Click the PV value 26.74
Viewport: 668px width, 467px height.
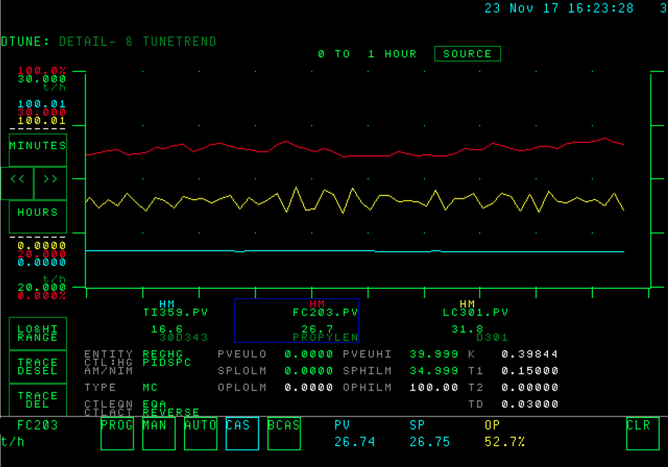354,442
